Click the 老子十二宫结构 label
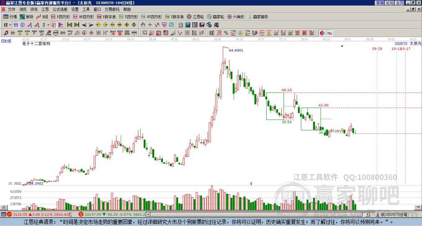422x226 pixels. tap(36, 43)
